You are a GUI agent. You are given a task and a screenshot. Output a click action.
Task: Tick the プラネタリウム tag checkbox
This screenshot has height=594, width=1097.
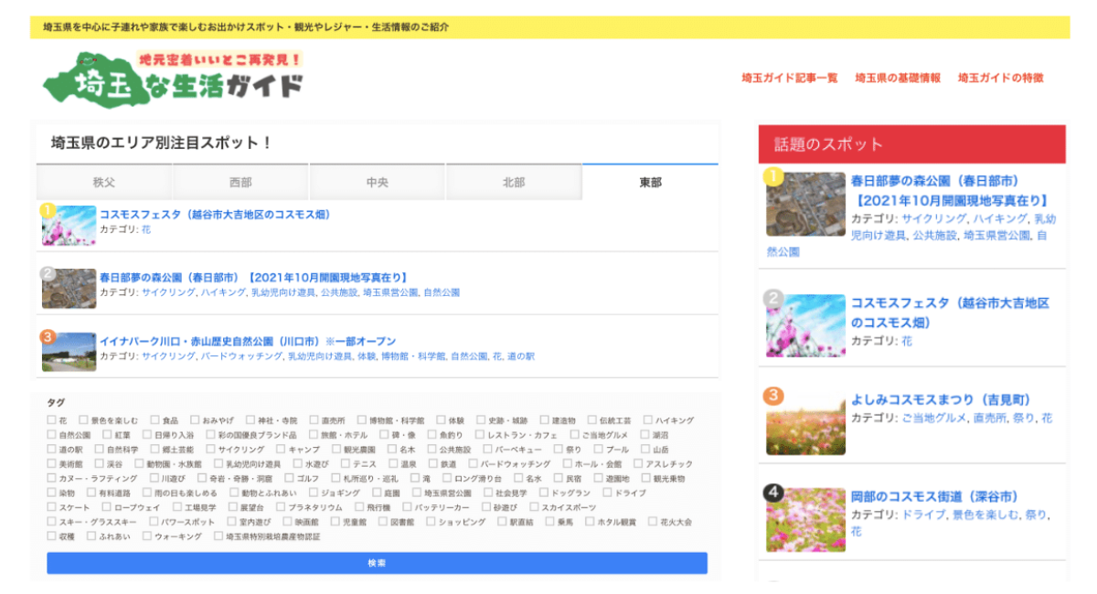[280, 507]
